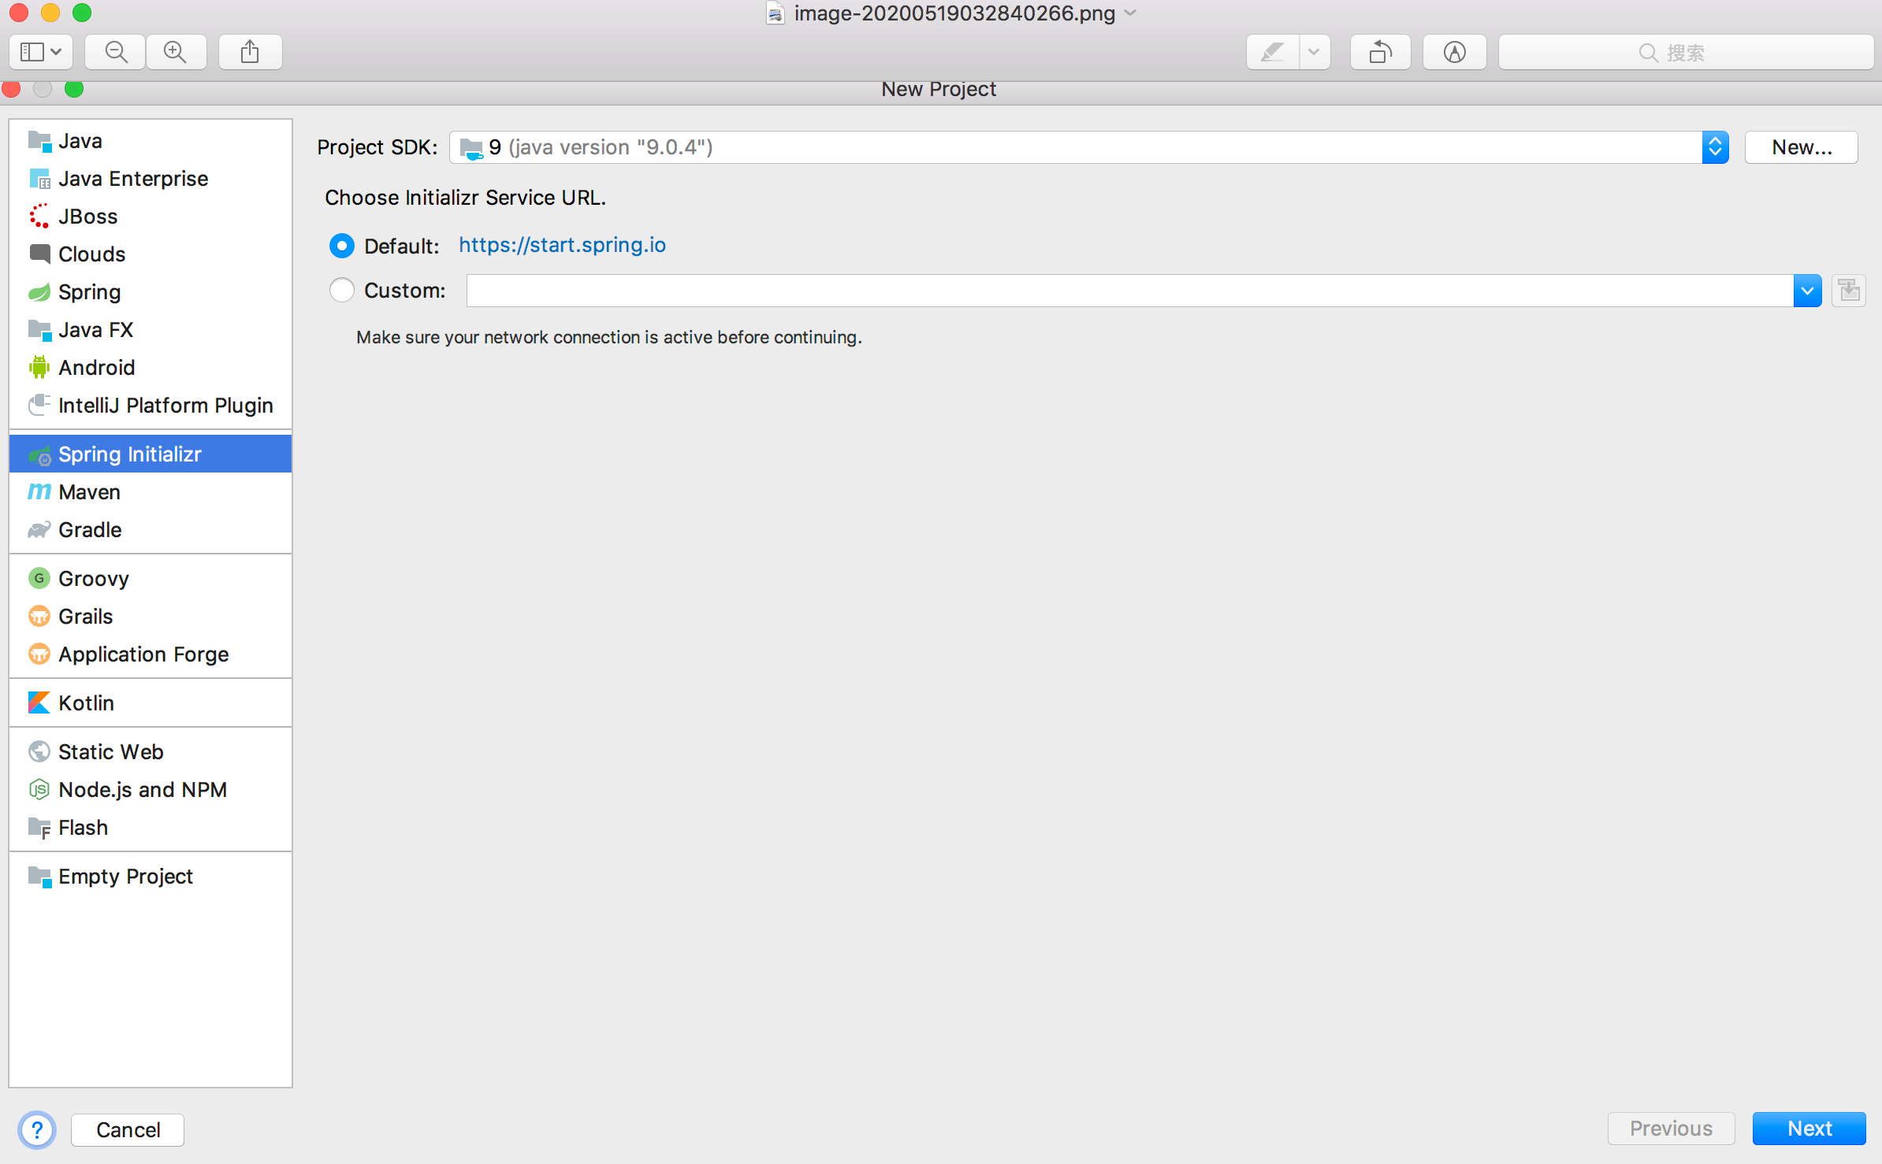
Task: Click the zoom out magnifier icon
Action: pos(116,52)
